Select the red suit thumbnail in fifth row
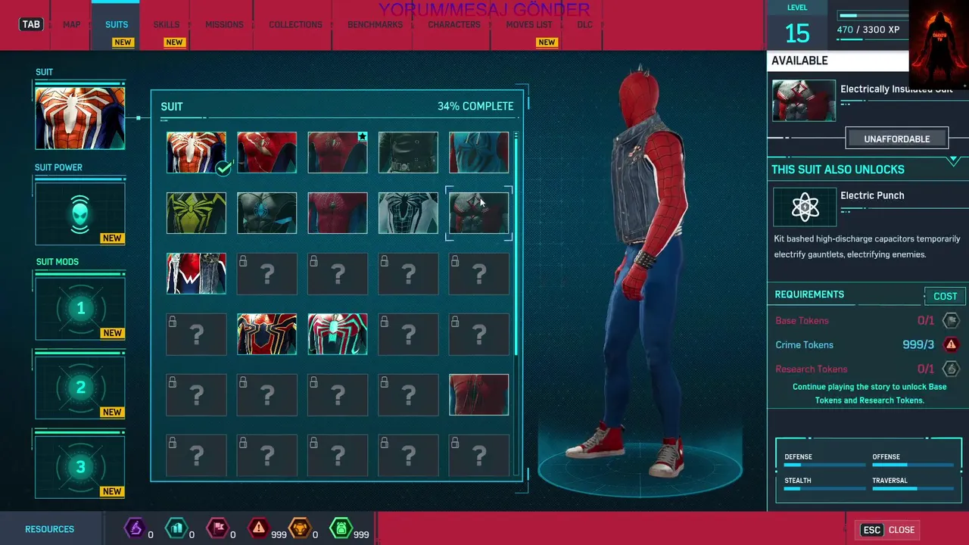 click(x=479, y=394)
